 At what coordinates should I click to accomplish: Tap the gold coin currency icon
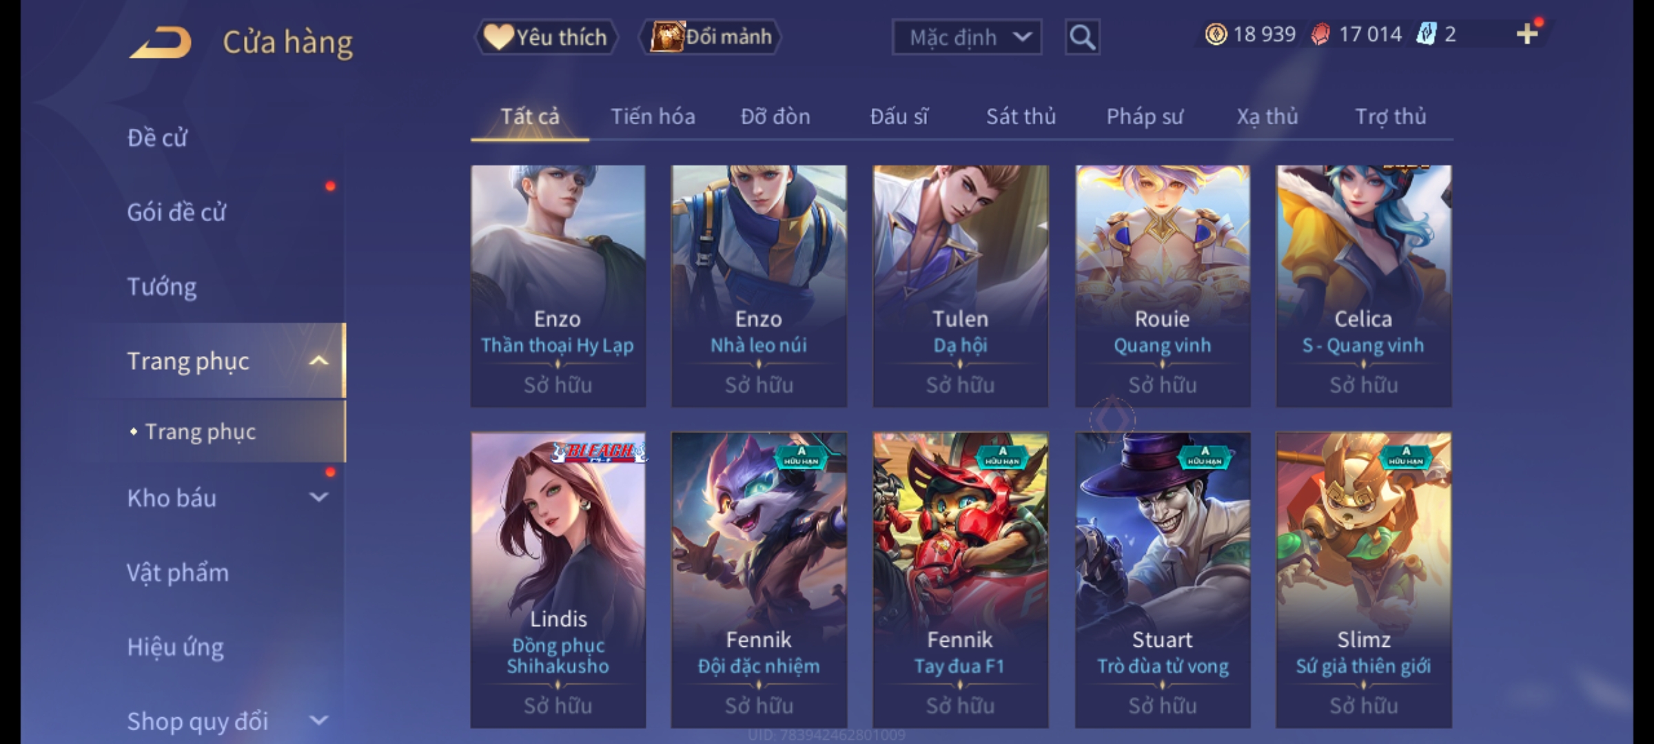point(1216,34)
